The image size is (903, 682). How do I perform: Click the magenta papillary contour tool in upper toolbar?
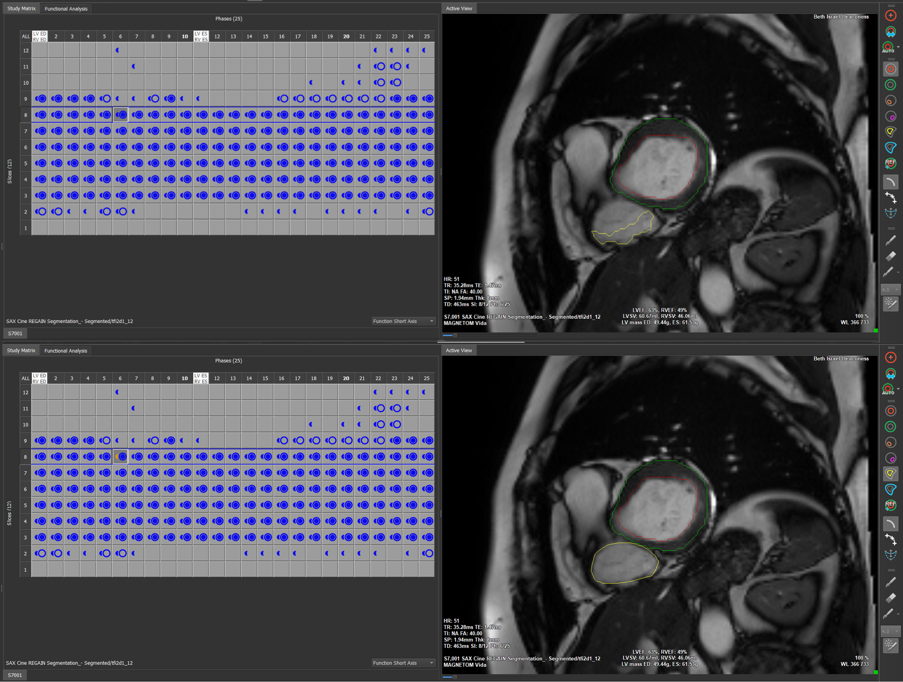point(890,116)
